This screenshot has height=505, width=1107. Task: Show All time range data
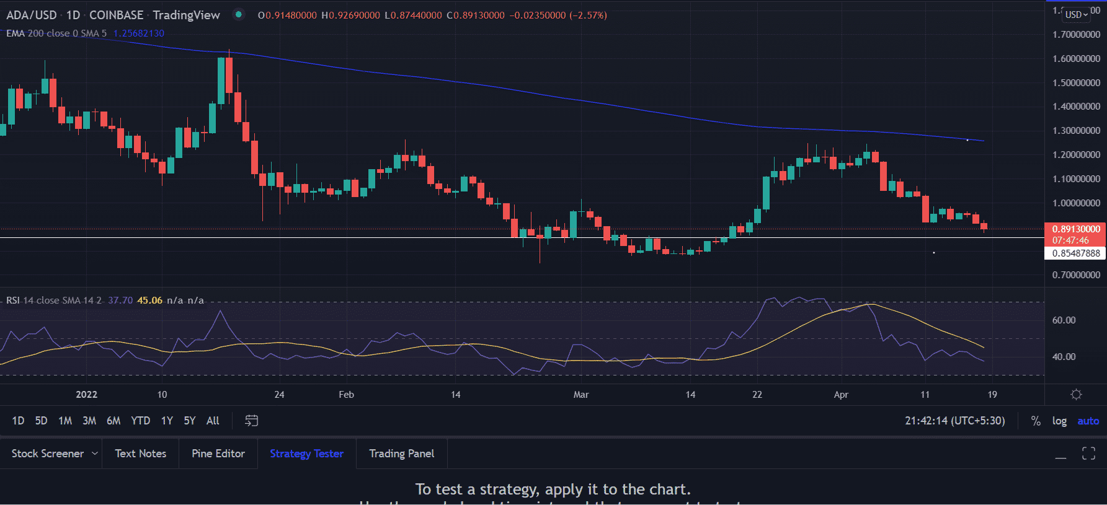[213, 421]
